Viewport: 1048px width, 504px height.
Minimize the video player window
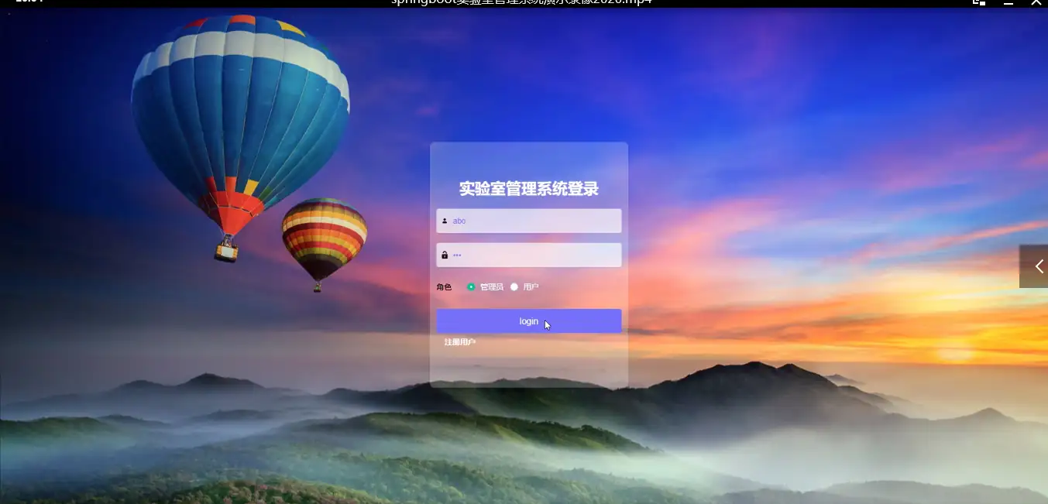click(1006, 3)
